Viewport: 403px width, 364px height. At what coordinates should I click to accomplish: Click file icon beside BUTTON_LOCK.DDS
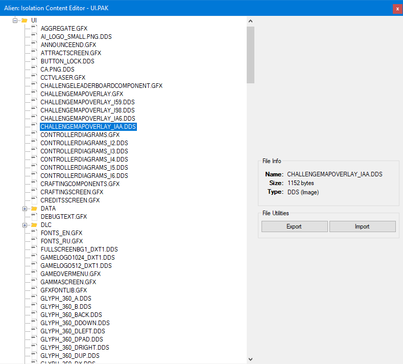(x=34, y=61)
